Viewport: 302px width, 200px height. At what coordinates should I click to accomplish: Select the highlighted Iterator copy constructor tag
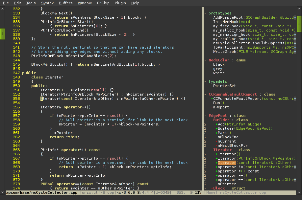(227, 163)
